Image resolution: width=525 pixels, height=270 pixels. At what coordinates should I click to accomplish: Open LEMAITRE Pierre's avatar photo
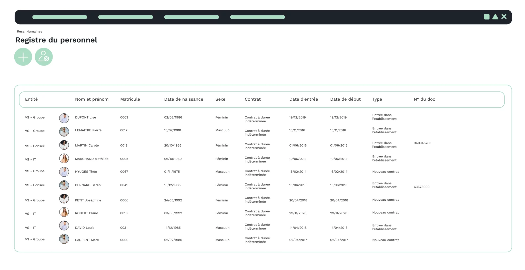[x=64, y=132]
